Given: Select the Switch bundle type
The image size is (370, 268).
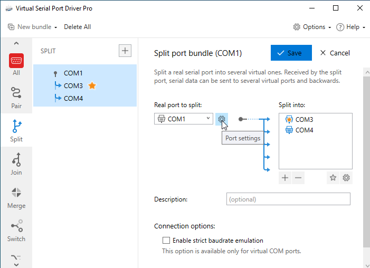Looking at the screenshot, I should [16, 231].
